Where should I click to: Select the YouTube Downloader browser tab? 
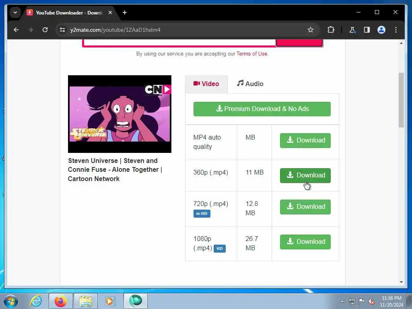(x=70, y=12)
